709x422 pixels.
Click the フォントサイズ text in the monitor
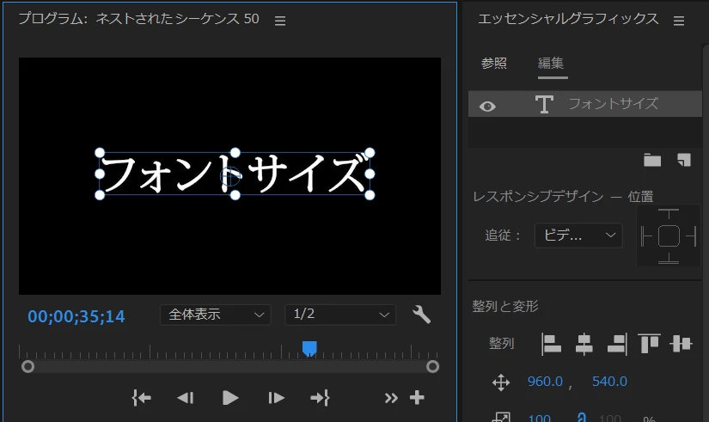coord(235,174)
